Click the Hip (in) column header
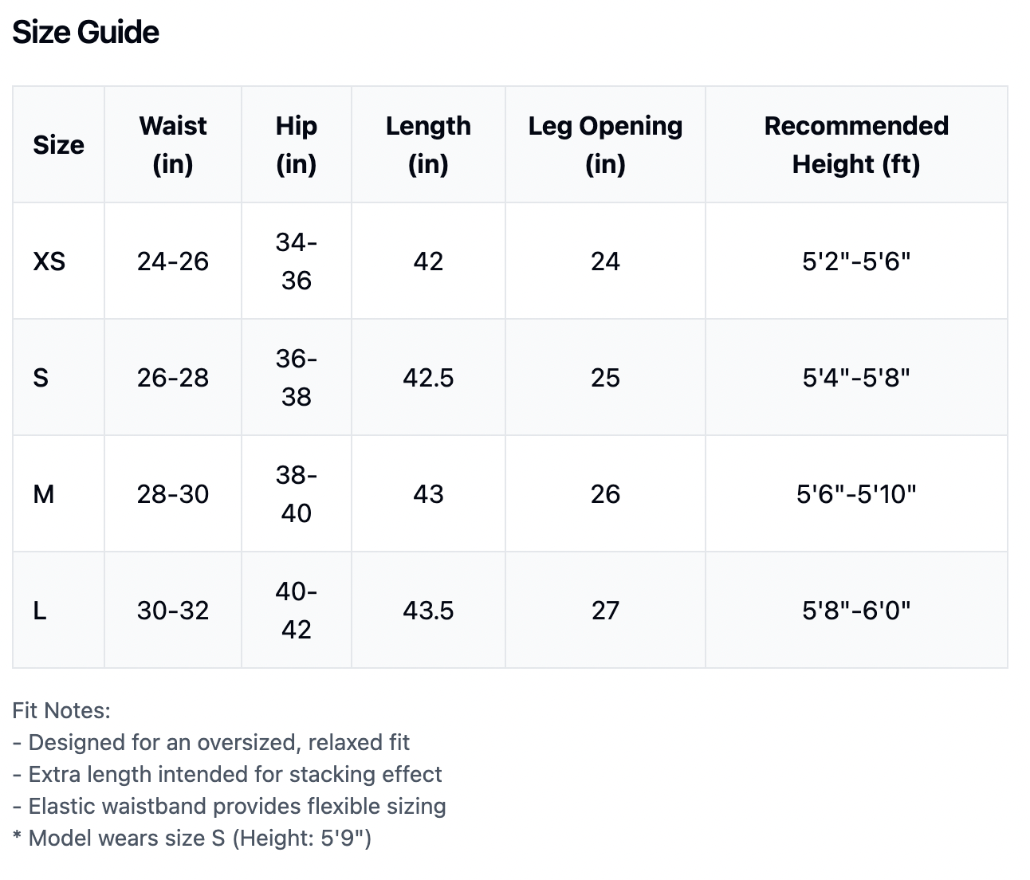 point(296,145)
